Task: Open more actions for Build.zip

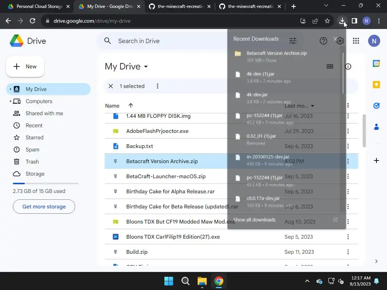Action: 348,252
